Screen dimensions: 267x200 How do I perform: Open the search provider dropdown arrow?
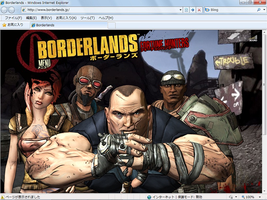tap(263, 10)
